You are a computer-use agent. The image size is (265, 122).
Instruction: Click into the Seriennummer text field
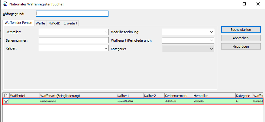coord(73,40)
